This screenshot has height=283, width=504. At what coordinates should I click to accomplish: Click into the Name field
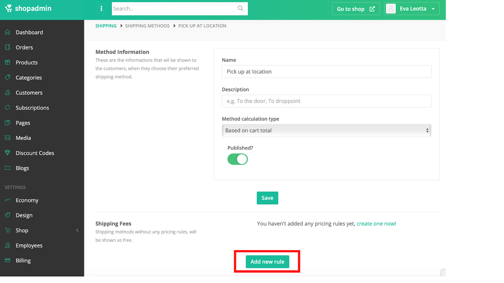click(326, 72)
